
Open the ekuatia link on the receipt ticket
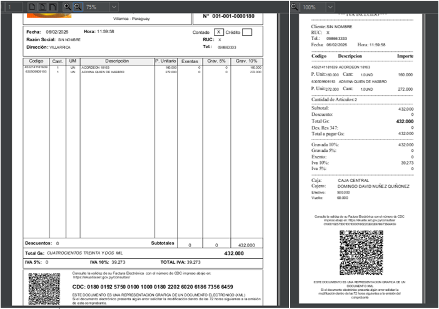pyautogui.click(x=373, y=220)
